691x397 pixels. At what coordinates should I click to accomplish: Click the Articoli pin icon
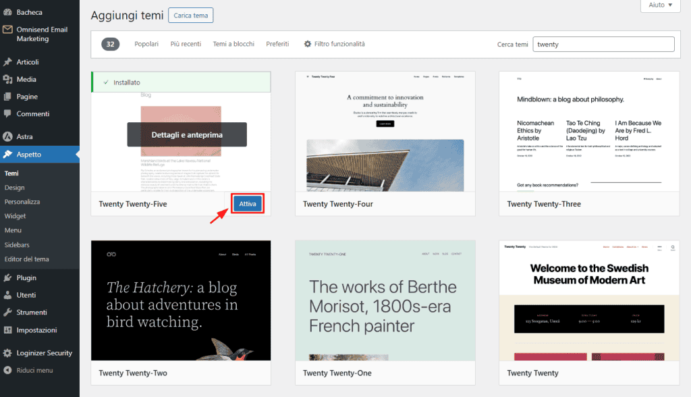pyautogui.click(x=7, y=62)
